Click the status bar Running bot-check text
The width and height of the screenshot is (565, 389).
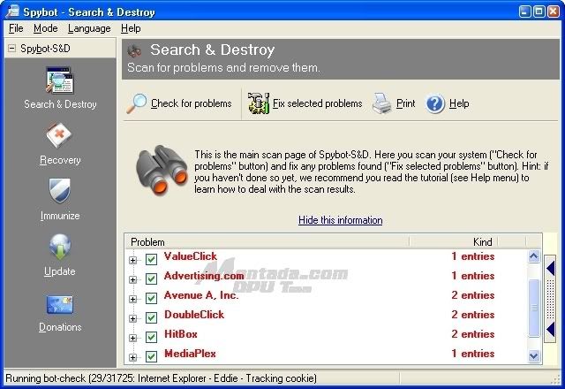pos(161,378)
